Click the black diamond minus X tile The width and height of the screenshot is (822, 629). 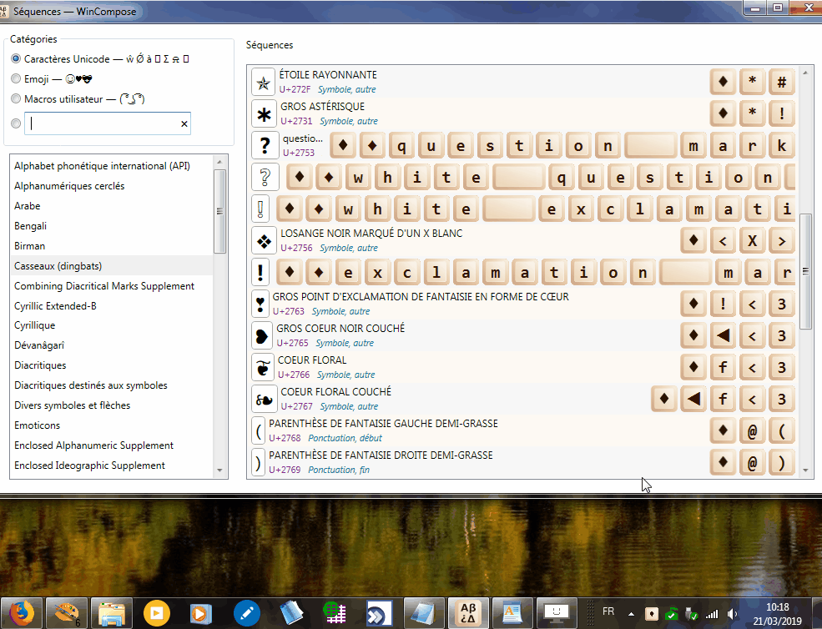point(264,241)
